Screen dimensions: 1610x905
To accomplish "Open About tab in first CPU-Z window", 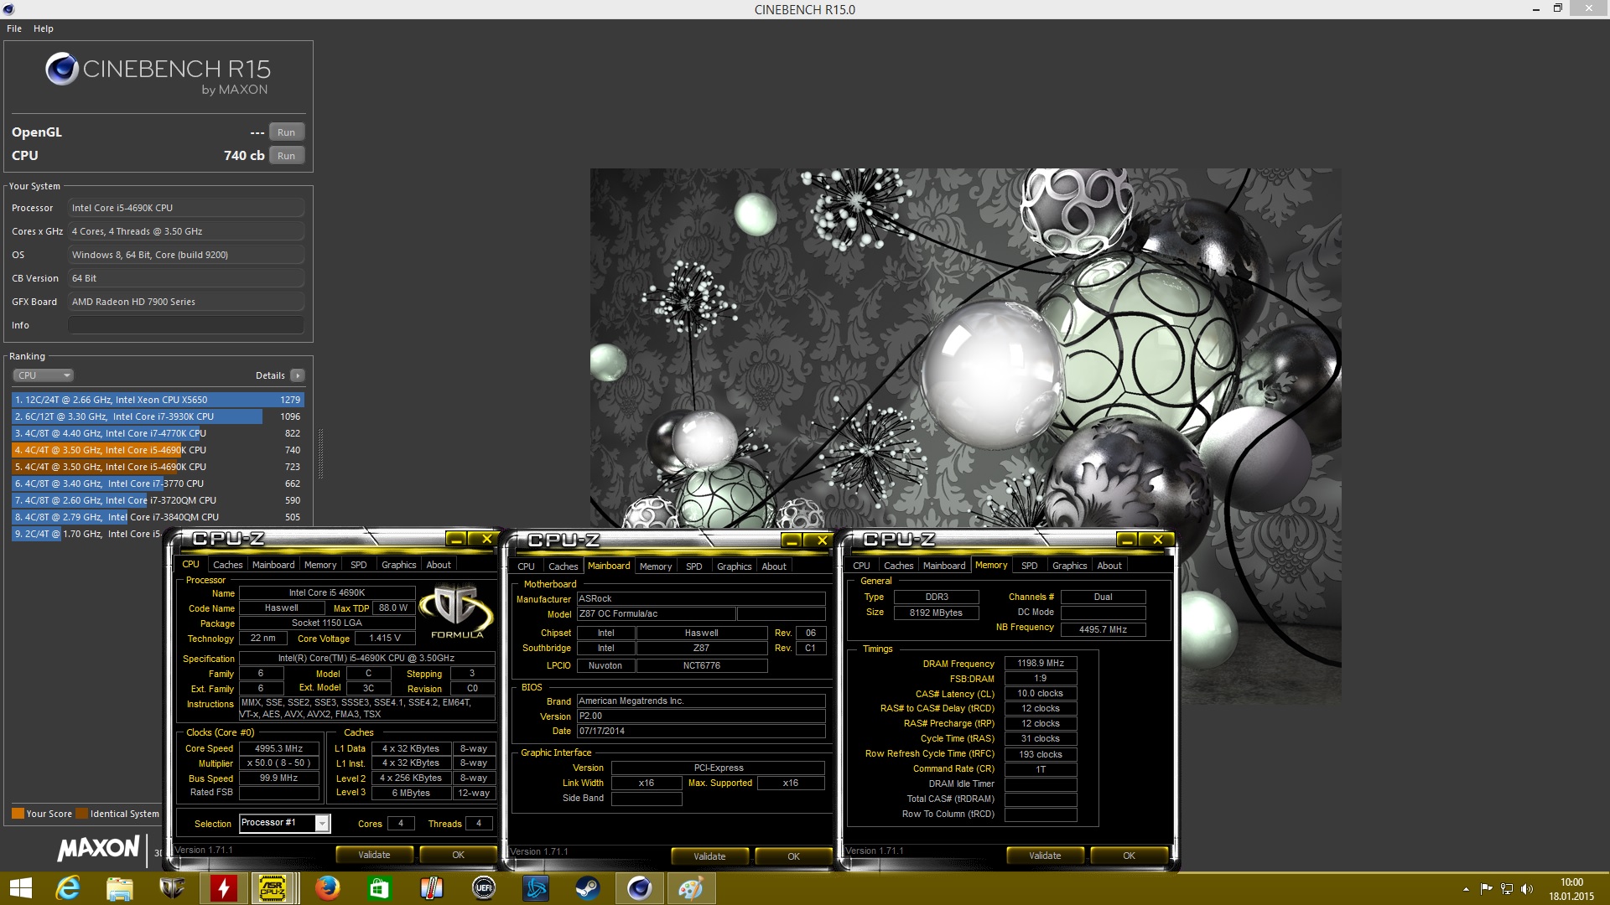I will (439, 565).
